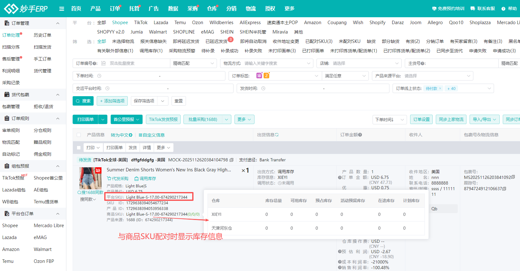
Task: Expand the arrow next to 打印面单 button
Action: click(103, 119)
